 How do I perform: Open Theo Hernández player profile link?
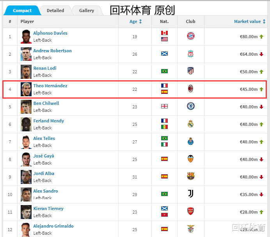50,86
